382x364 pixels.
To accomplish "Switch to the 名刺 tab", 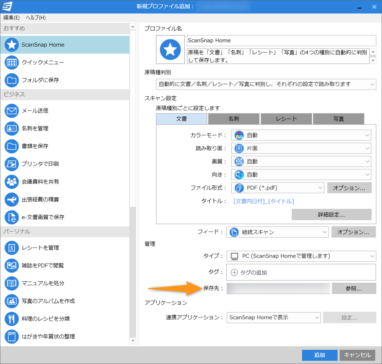I will pyautogui.click(x=234, y=119).
